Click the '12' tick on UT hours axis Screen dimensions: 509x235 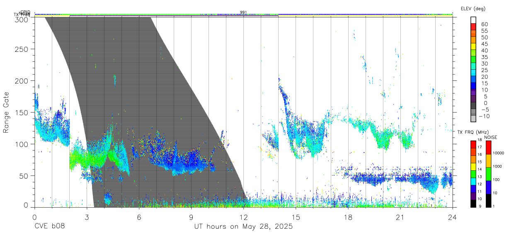click(244, 217)
